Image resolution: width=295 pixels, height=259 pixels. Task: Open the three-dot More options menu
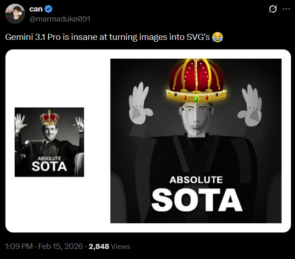pos(285,9)
